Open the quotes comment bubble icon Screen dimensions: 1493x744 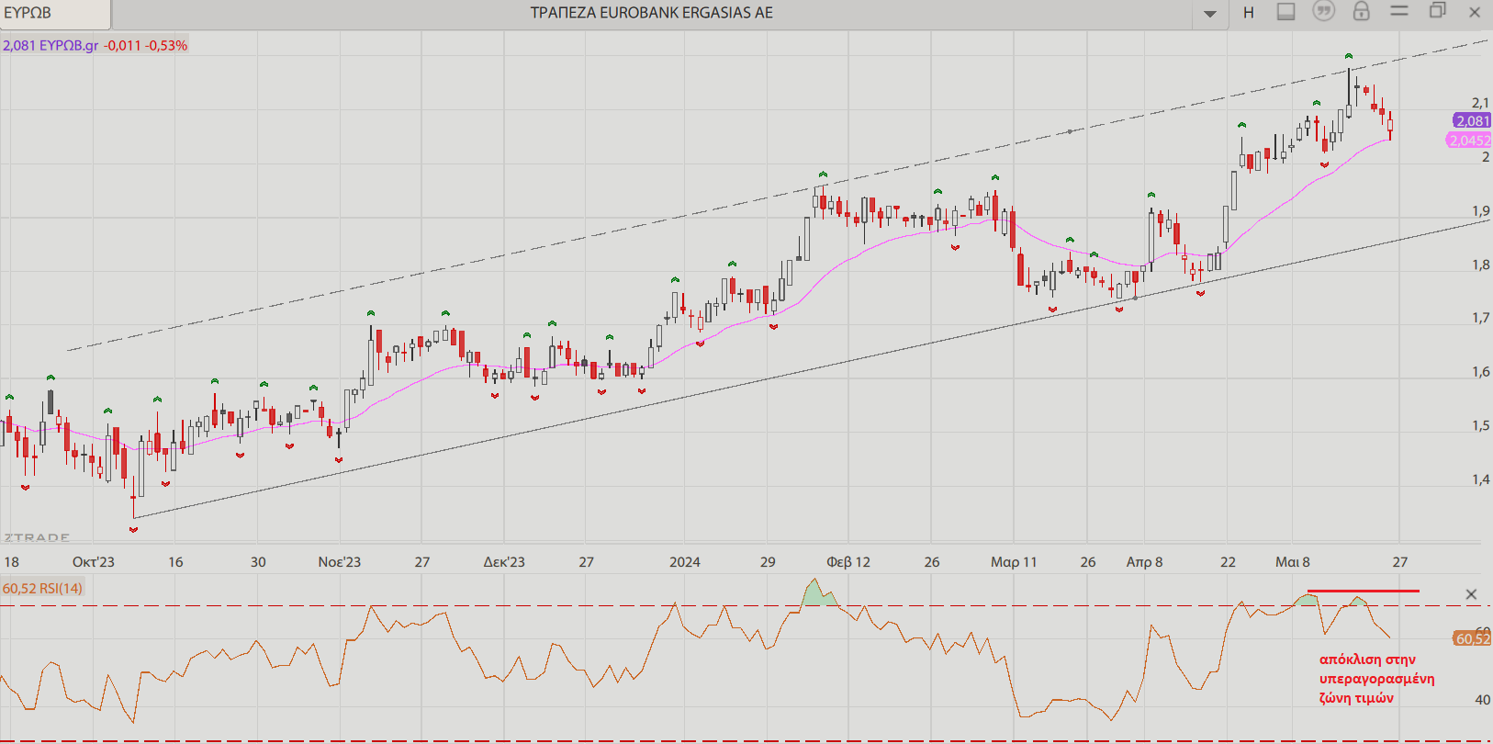(x=1323, y=12)
